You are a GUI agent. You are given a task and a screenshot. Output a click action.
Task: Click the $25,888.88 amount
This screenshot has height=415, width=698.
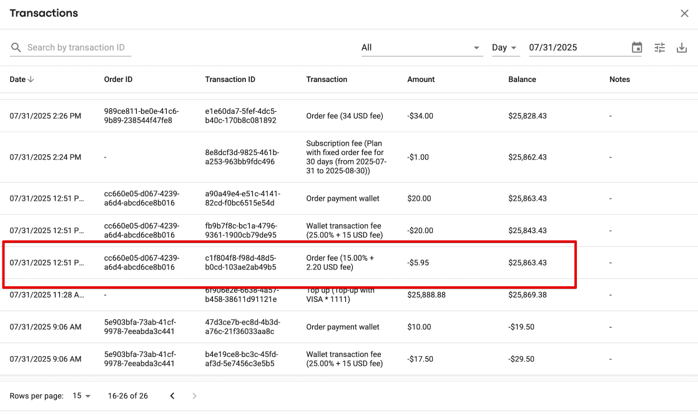coord(426,294)
